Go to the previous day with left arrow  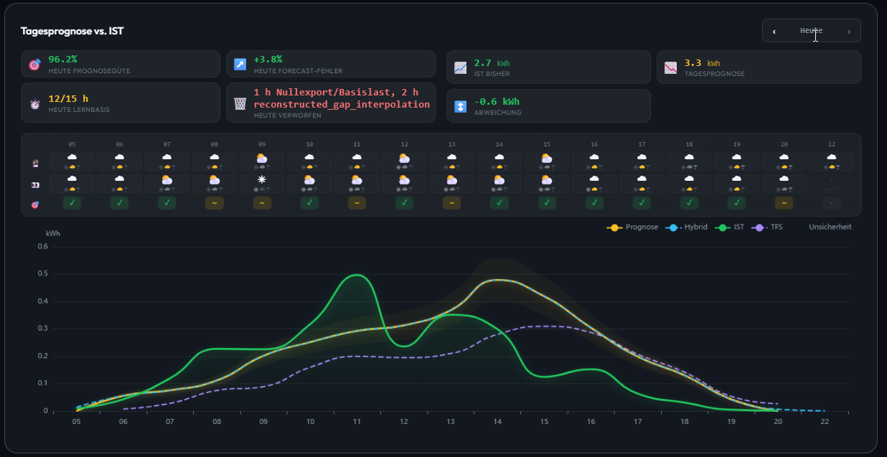[x=774, y=32]
